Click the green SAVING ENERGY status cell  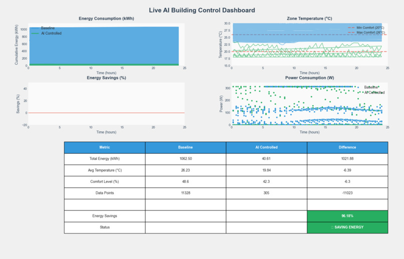tap(347, 227)
